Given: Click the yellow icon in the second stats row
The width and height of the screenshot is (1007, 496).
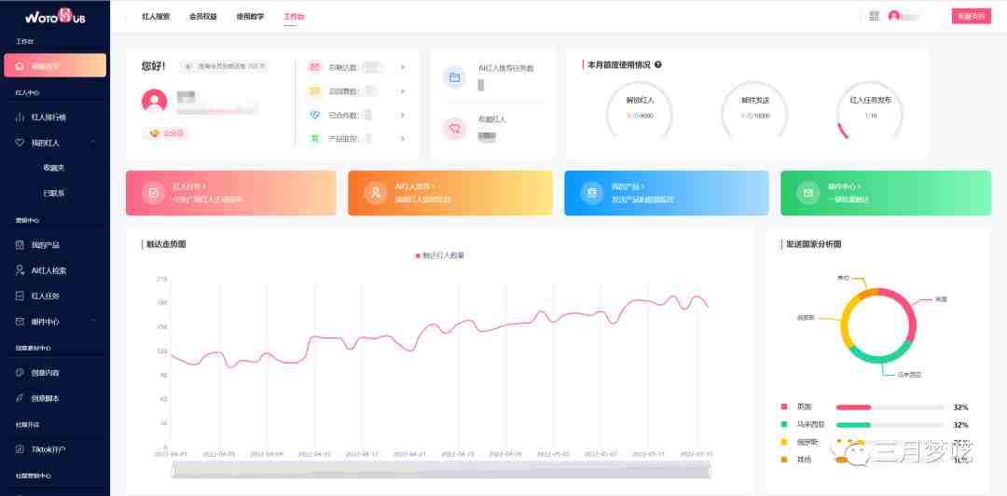Looking at the screenshot, I should 315,91.
